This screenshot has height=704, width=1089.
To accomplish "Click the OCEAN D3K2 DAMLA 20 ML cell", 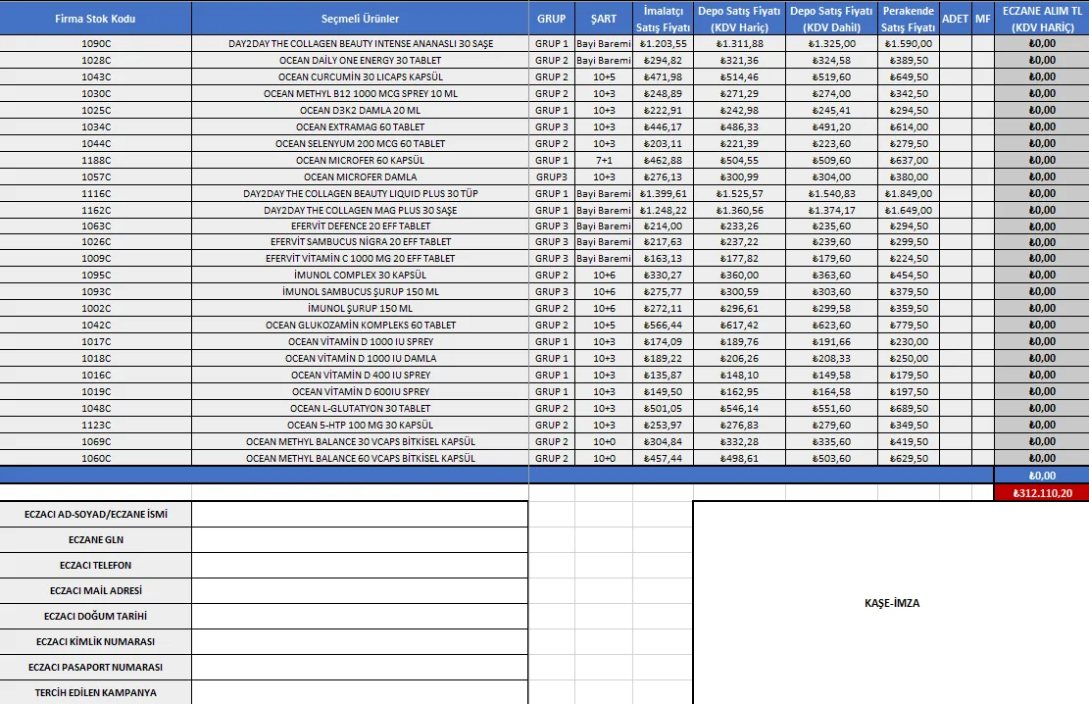I will pyautogui.click(x=360, y=110).
